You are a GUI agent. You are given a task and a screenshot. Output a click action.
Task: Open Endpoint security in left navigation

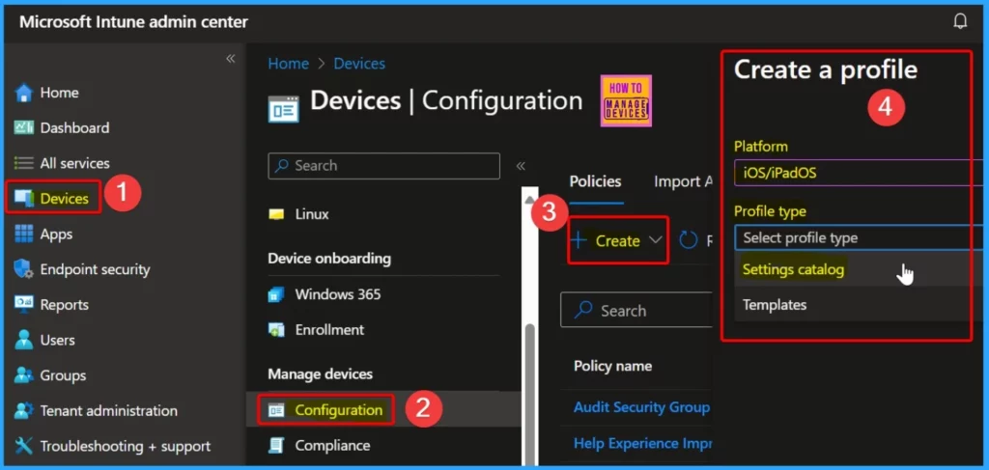pos(96,269)
